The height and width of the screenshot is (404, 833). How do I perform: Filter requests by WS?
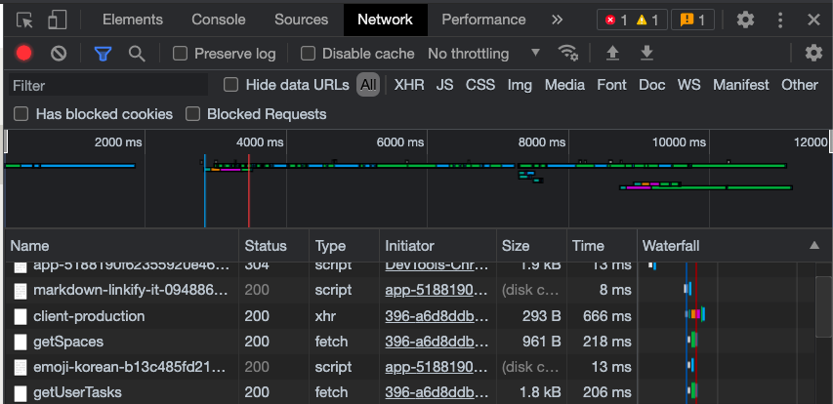pos(689,85)
